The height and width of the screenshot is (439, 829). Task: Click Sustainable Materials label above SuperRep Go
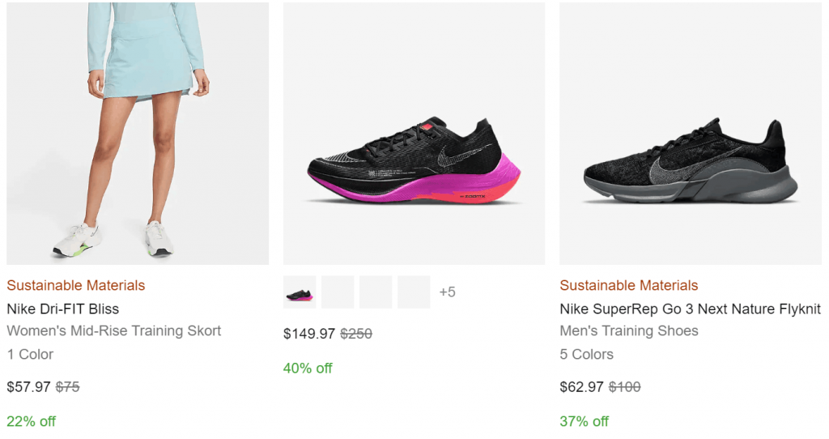point(628,285)
